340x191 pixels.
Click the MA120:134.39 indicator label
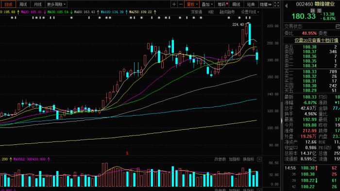tap(114, 12)
